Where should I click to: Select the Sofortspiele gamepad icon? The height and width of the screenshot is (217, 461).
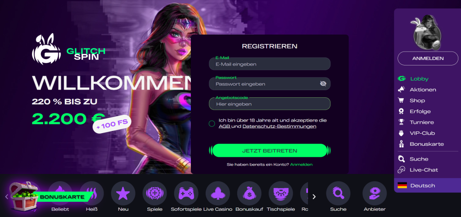(x=186, y=193)
